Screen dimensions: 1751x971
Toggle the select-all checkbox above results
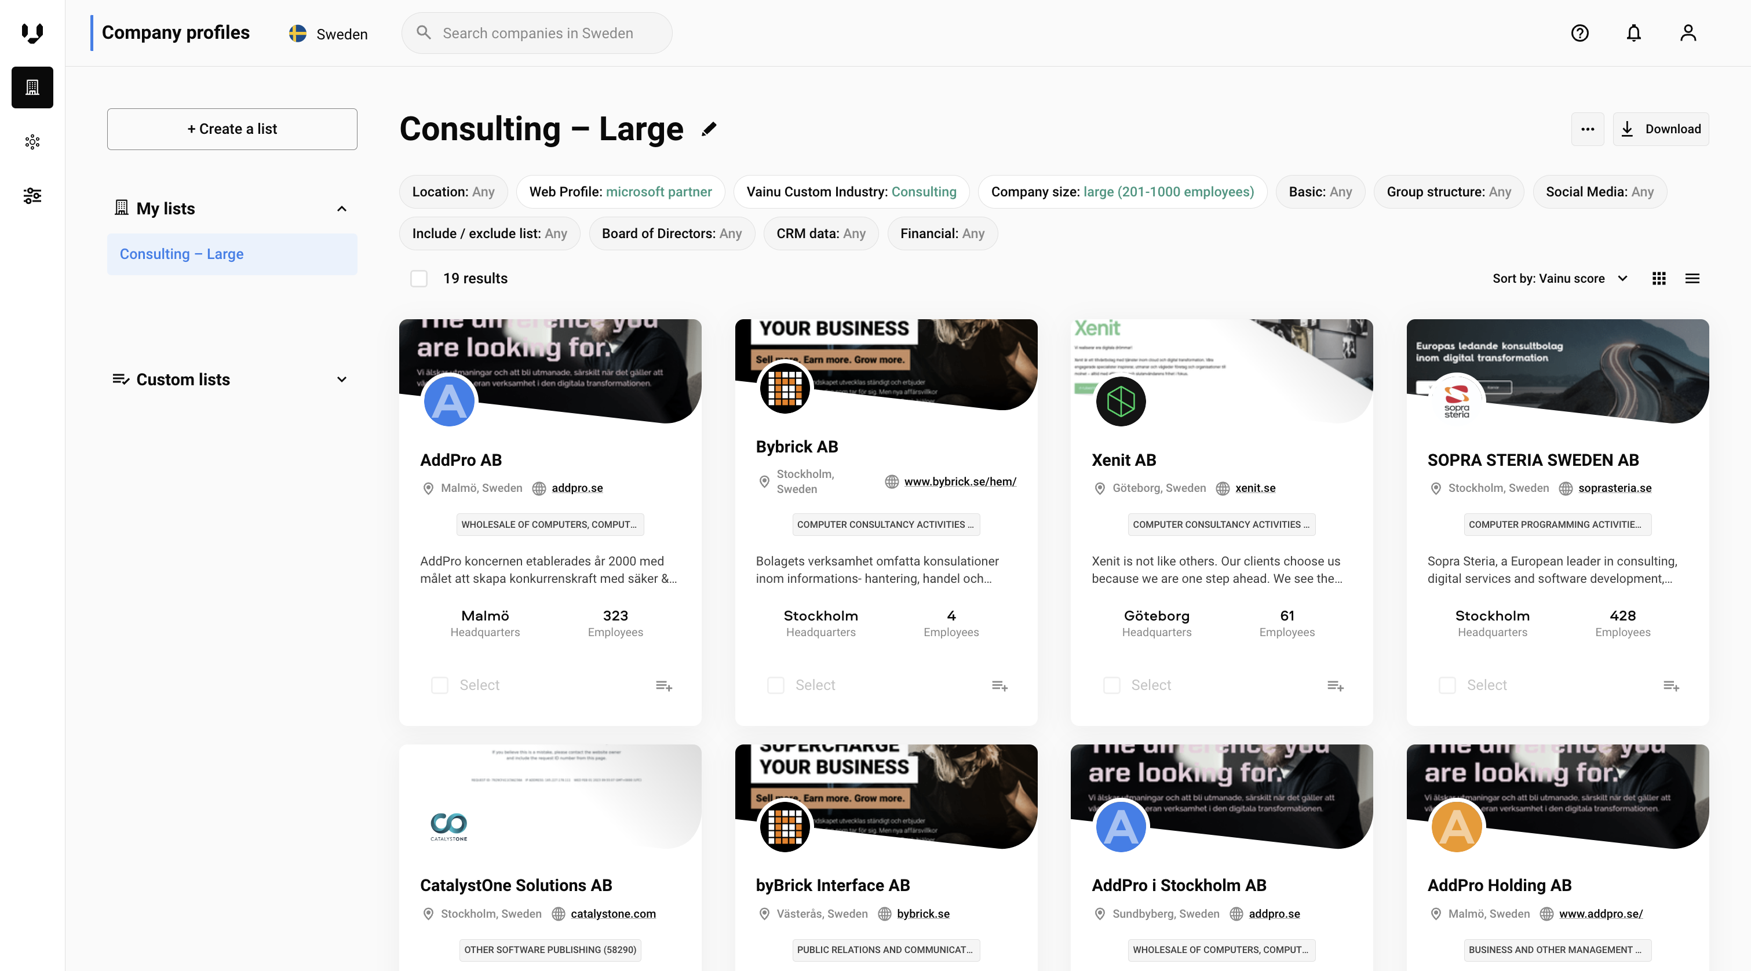click(419, 279)
